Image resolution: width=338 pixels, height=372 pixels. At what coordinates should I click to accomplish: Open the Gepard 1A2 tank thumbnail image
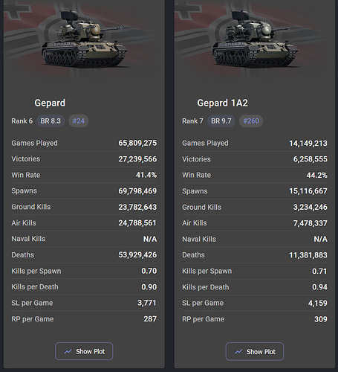coord(255,39)
